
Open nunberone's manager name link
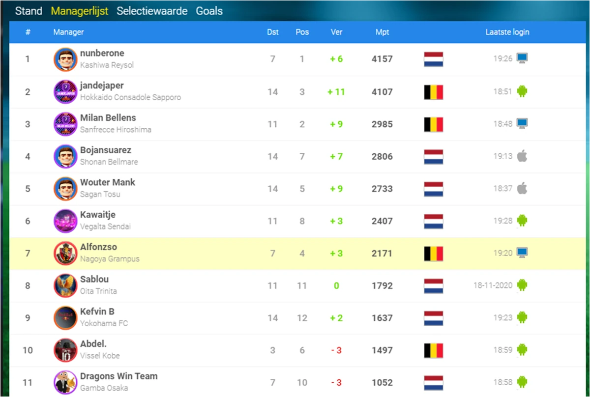(x=102, y=53)
